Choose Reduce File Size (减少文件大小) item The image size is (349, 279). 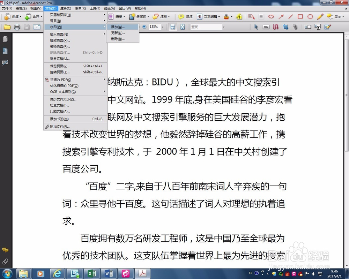click(75, 99)
